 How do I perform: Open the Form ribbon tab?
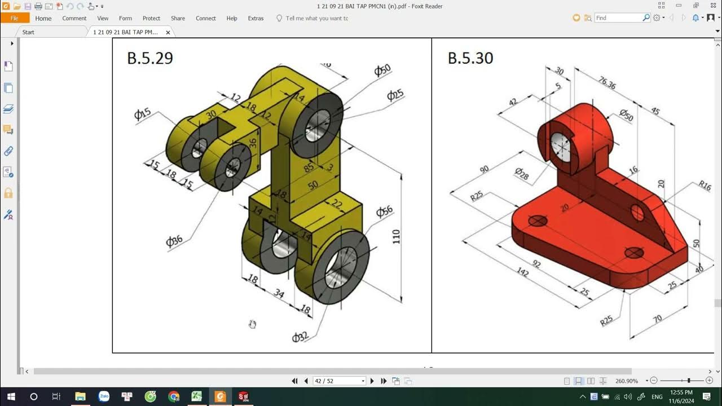click(125, 18)
